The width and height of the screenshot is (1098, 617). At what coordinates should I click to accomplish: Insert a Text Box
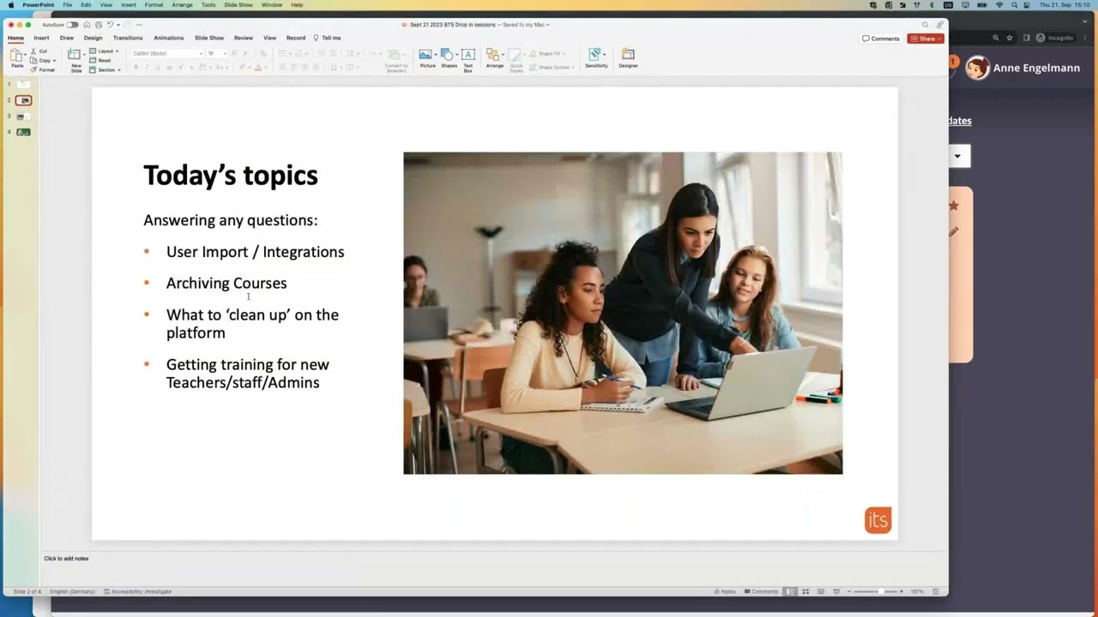[468, 59]
